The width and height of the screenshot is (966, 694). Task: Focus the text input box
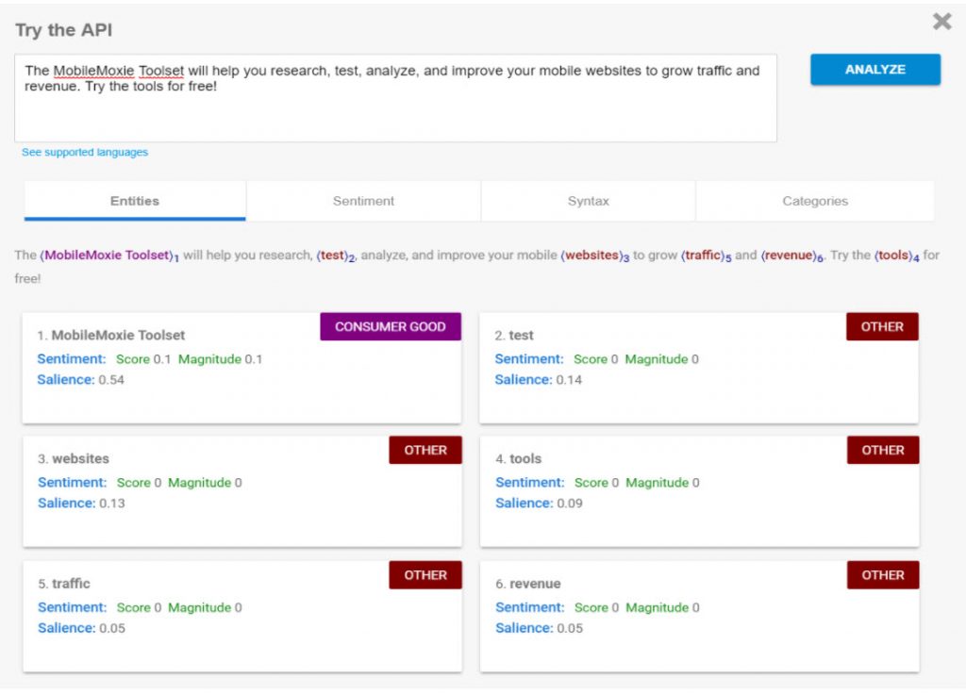395,98
